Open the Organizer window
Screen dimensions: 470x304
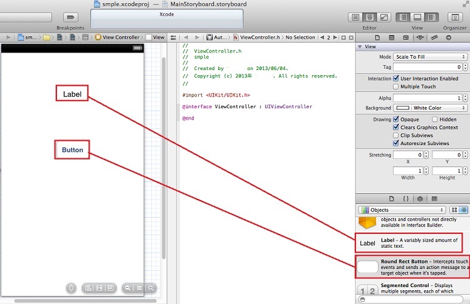[454, 18]
